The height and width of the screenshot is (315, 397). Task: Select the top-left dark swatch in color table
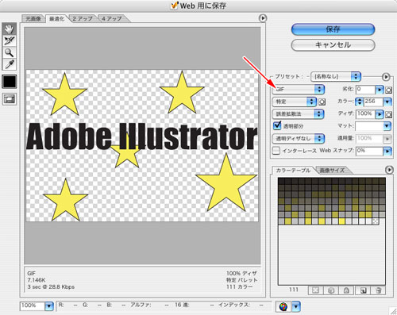(x=281, y=181)
